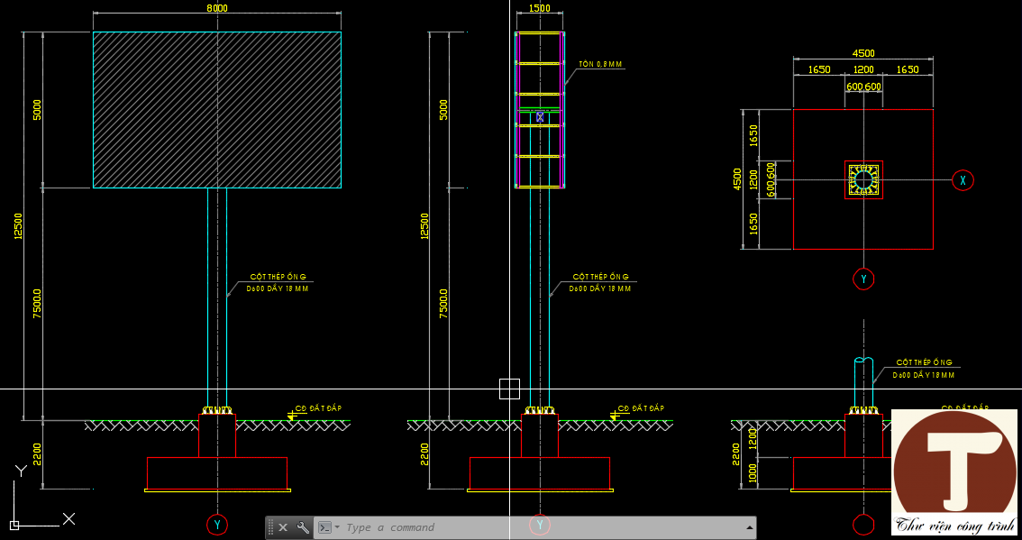1022x540 pixels.
Task: Select 'CỘT THÉP ỐNG' label in left elevation
Action: pyautogui.click(x=279, y=277)
